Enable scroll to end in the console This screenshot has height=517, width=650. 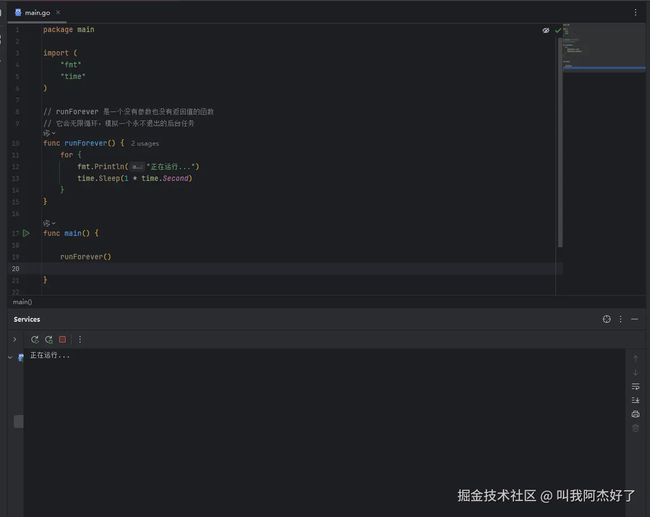[x=635, y=400]
